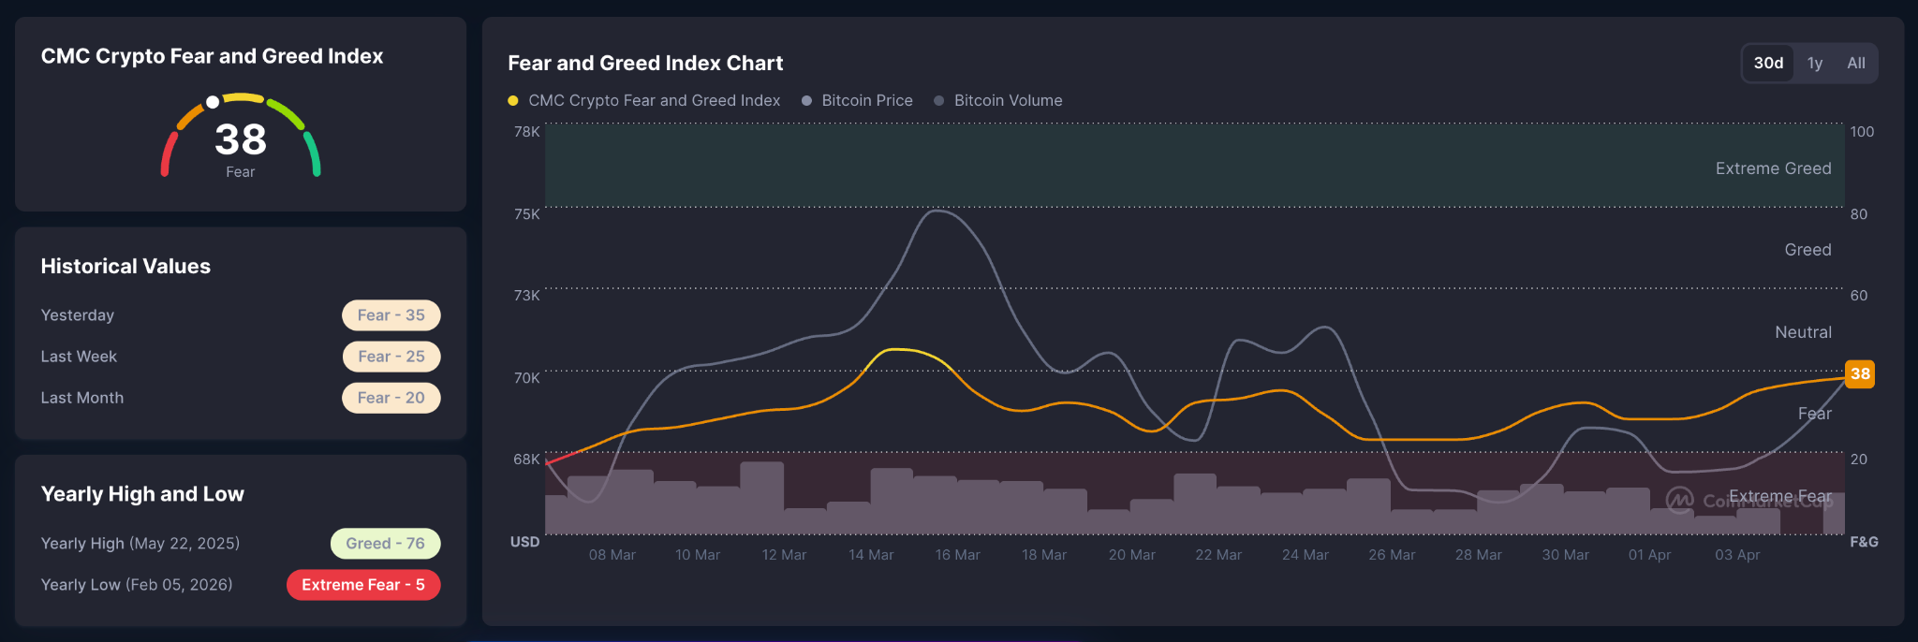Viewport: 1918px width, 642px height.
Task: Click the gray legend dot beside Bitcoin Volume
Action: coord(938,100)
